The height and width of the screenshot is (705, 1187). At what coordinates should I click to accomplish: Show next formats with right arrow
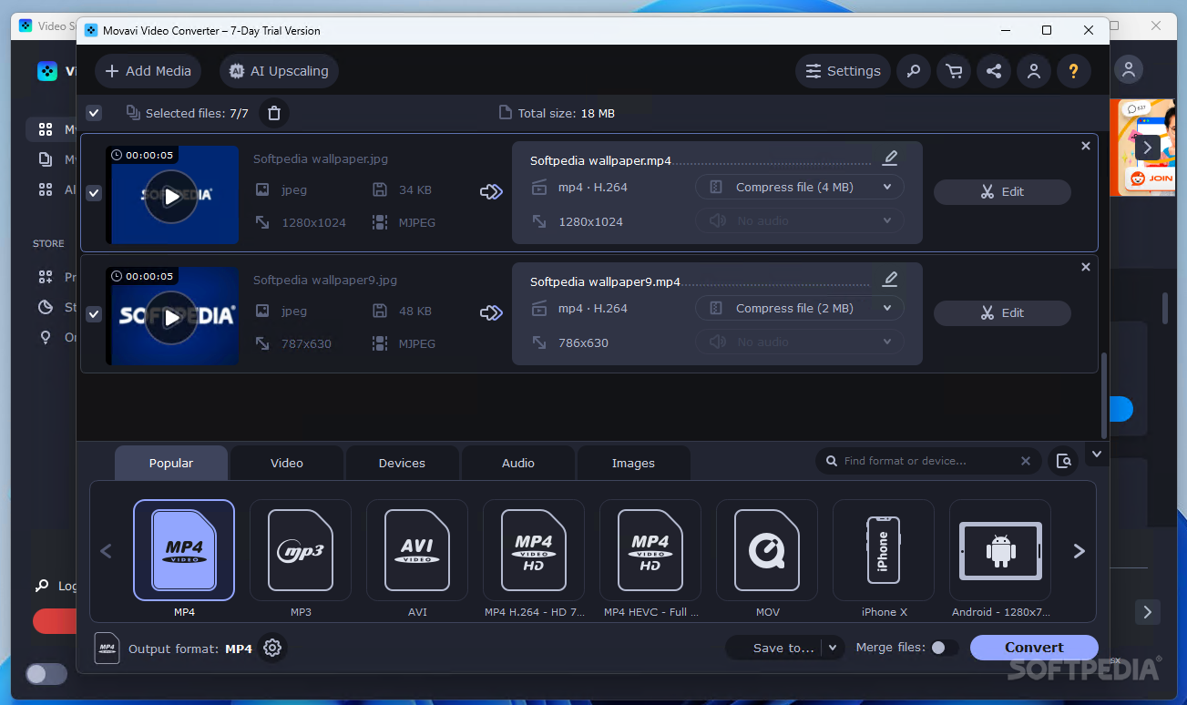pos(1080,550)
